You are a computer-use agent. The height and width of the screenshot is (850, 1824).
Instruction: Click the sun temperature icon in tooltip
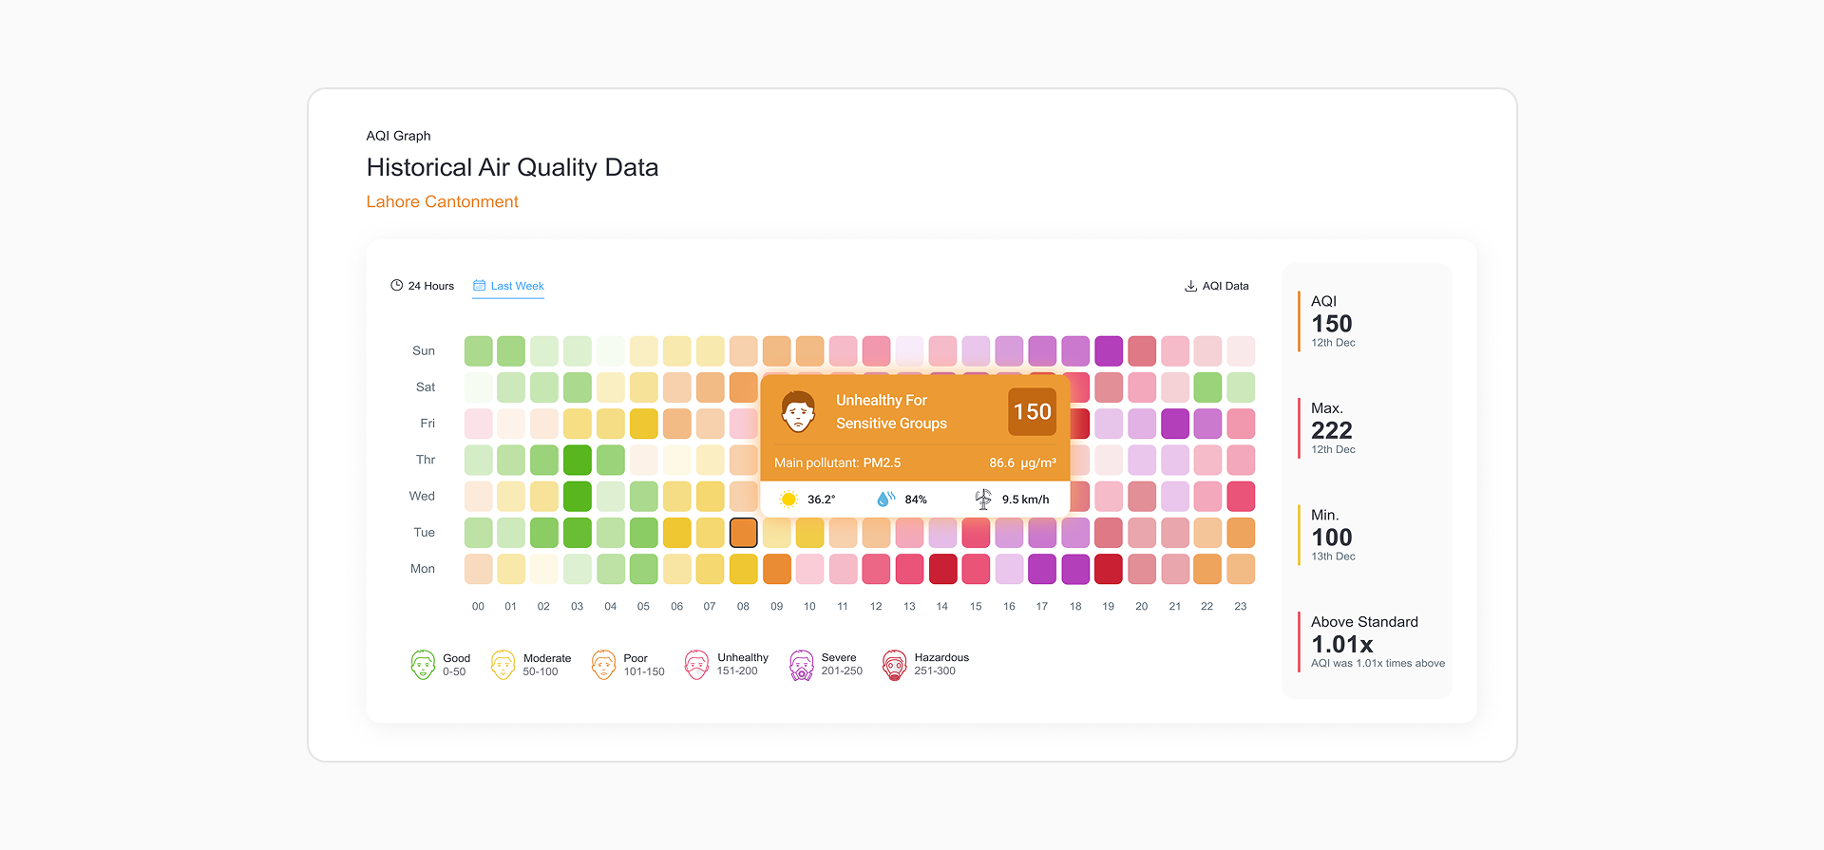(x=788, y=500)
